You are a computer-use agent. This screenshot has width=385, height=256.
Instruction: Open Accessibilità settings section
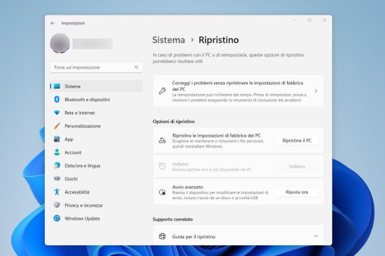[96, 192]
